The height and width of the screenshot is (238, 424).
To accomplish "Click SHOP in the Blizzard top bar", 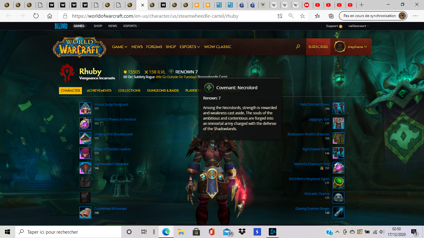I will (98, 26).
